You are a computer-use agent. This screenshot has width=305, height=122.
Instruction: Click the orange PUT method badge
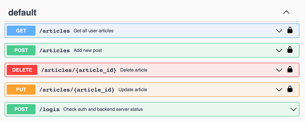click(21, 90)
